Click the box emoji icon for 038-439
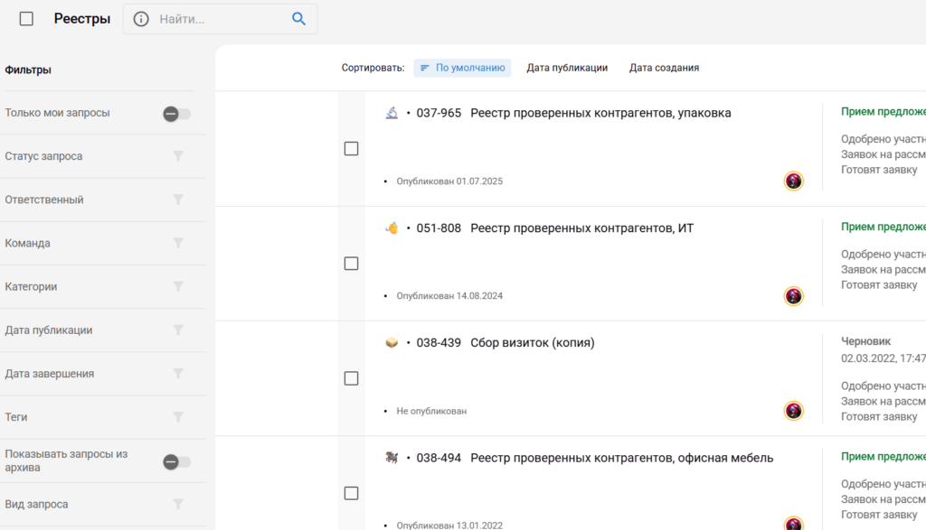Viewport: 926px width, 530px height. (392, 343)
